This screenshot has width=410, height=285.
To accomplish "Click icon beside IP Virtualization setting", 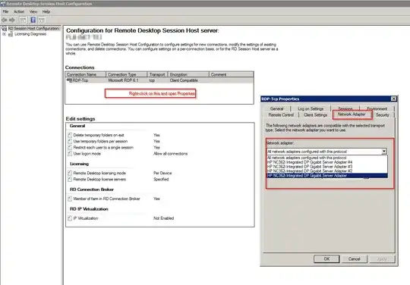I will click(x=70, y=218).
